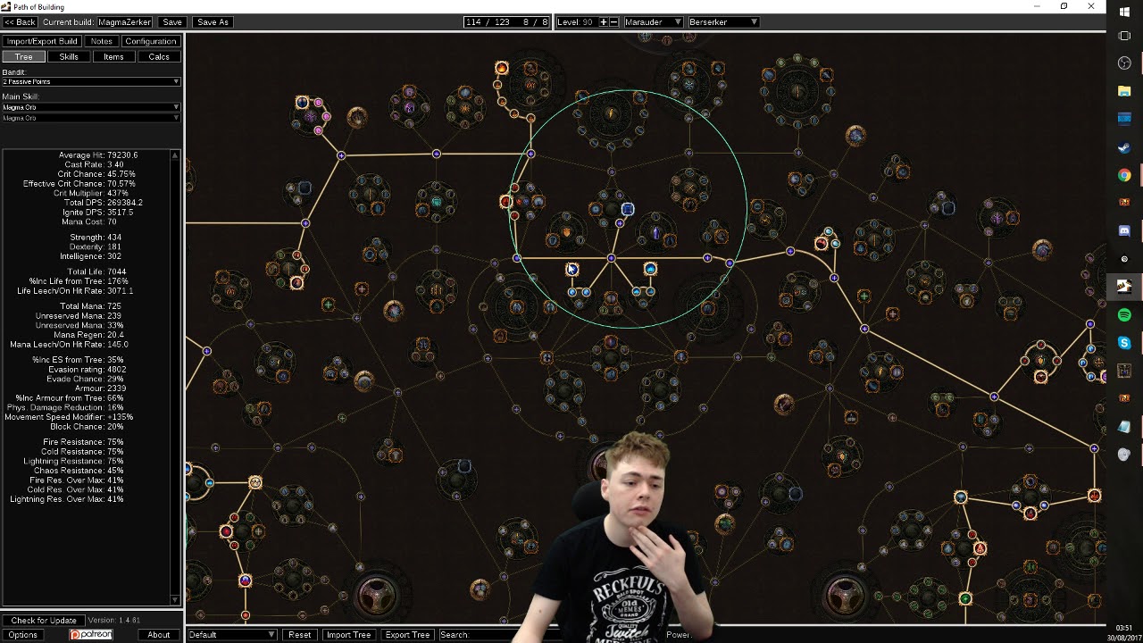Decrease level with the minus button
The image size is (1143, 643).
(613, 21)
